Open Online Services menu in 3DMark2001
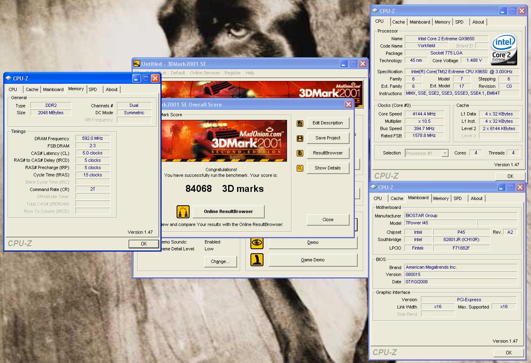 tap(205, 73)
